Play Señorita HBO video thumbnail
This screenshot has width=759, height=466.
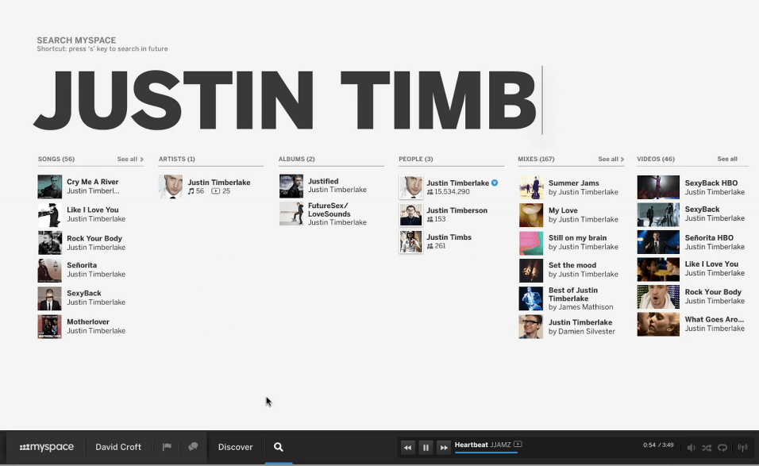click(x=658, y=242)
